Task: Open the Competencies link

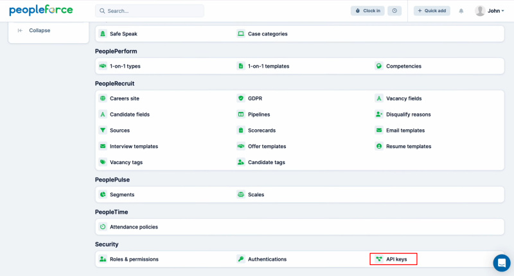Action: (403, 66)
